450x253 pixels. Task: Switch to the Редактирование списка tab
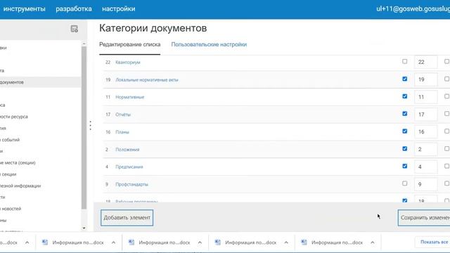tap(129, 44)
